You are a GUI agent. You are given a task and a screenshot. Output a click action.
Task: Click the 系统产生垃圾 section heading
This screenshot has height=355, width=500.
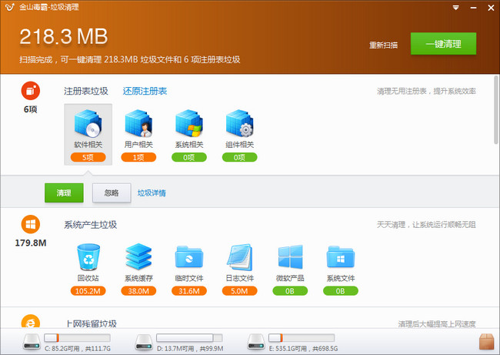[x=90, y=225]
